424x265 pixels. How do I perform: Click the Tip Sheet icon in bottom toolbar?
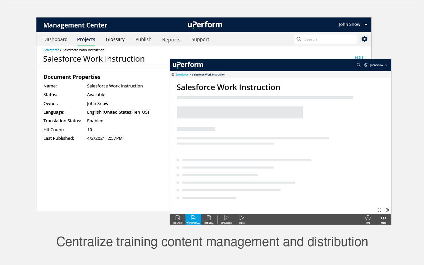tap(178, 219)
